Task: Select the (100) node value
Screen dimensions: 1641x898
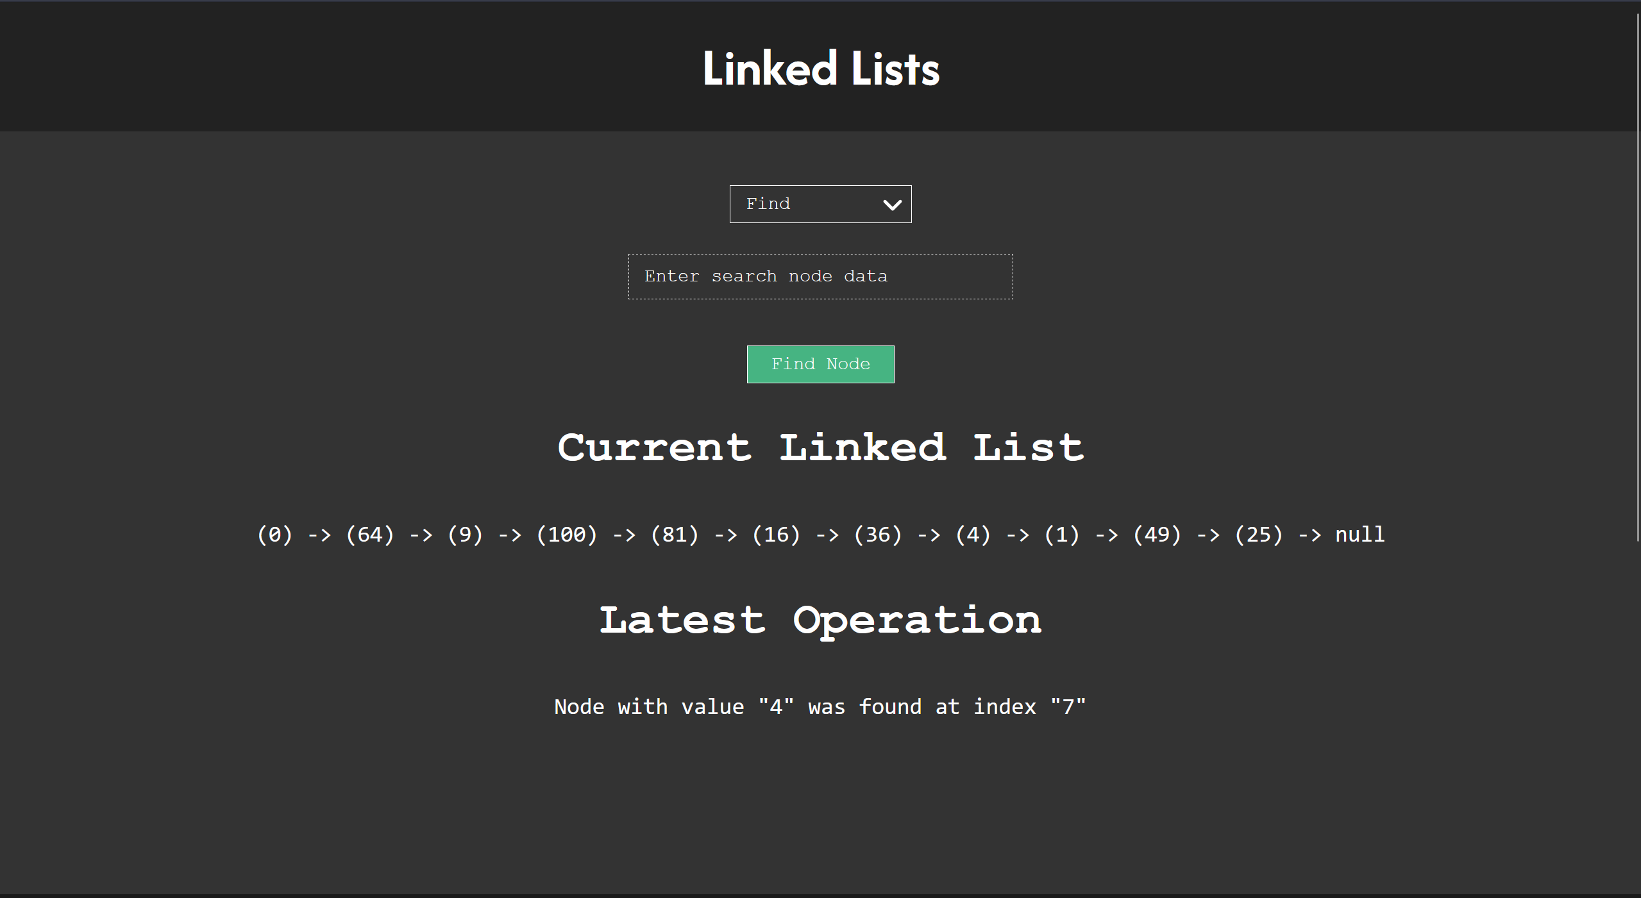Action: click(566, 535)
